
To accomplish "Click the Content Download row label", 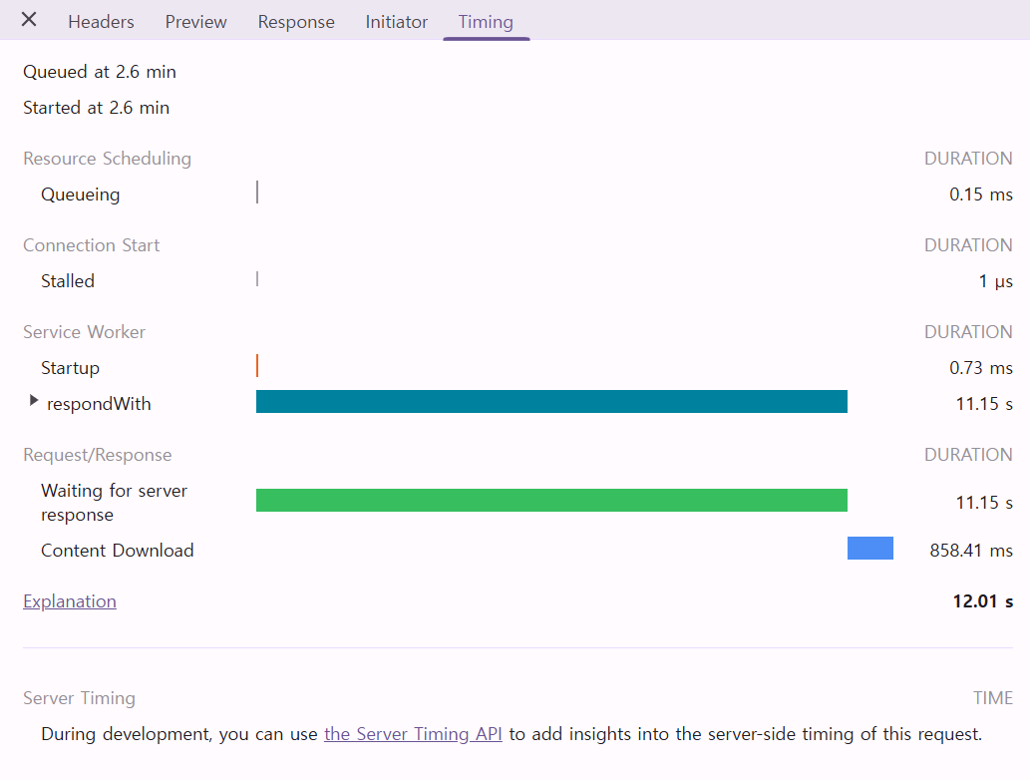I will [x=117, y=551].
